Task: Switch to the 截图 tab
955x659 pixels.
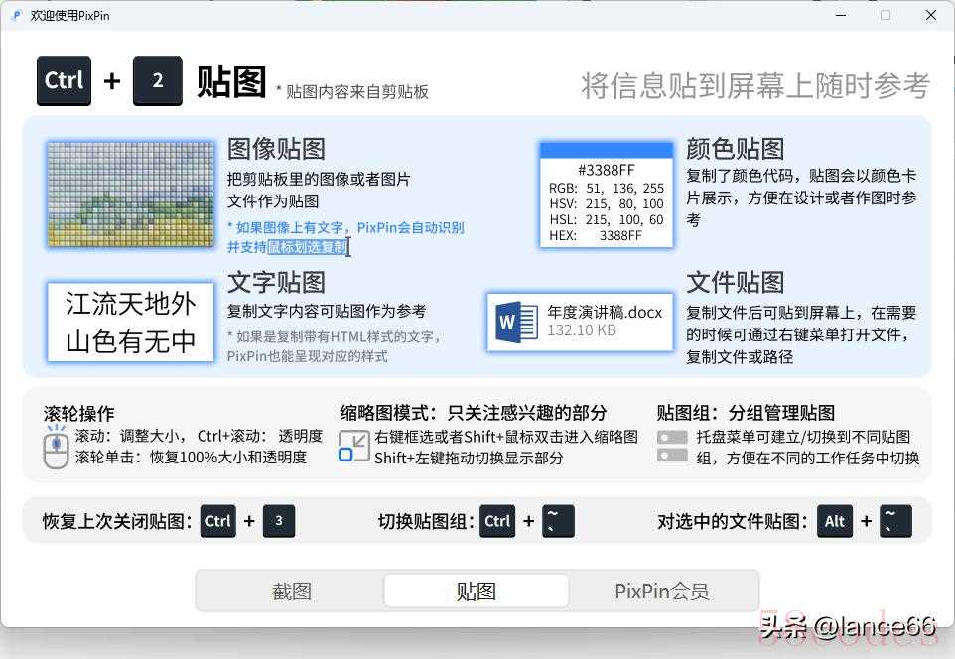Action: click(291, 592)
